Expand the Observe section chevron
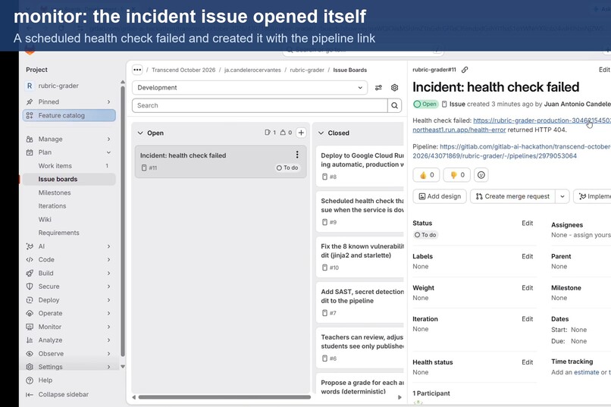The width and height of the screenshot is (611, 407). point(108,354)
